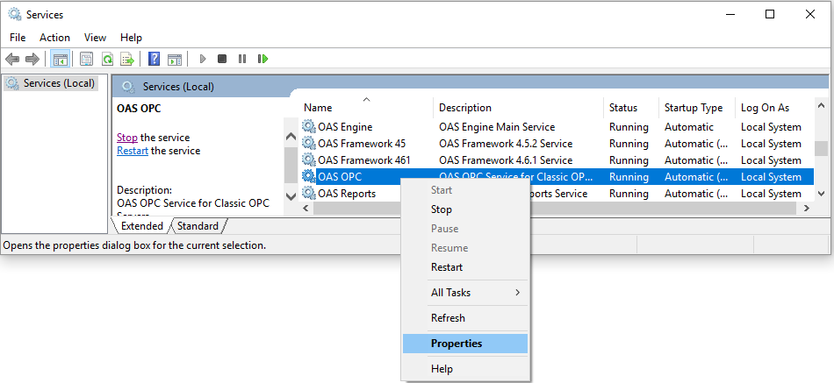Click OAS Engine Main Service description
The width and height of the screenshot is (834, 383).
pyautogui.click(x=497, y=127)
